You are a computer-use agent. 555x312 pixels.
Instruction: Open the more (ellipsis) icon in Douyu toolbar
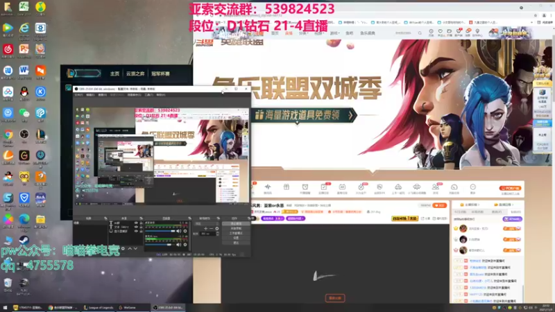(x=472, y=187)
